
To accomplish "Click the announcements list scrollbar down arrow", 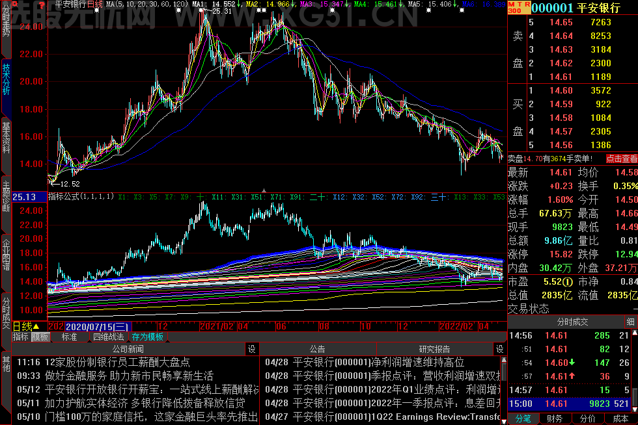I will tap(504, 421).
